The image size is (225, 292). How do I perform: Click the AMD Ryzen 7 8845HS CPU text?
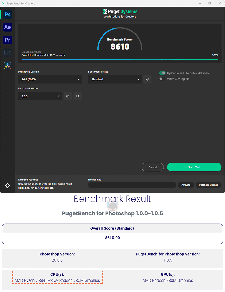click(57, 281)
